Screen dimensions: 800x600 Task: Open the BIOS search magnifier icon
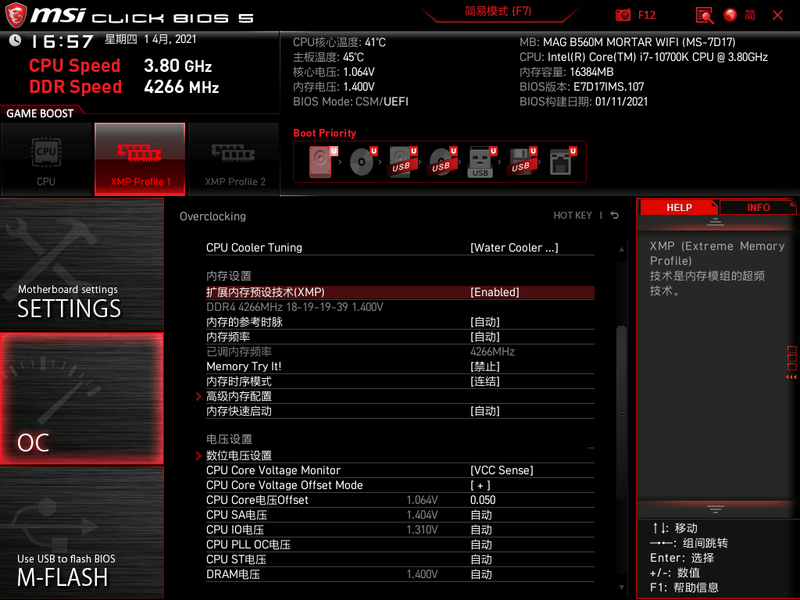pyautogui.click(x=705, y=16)
